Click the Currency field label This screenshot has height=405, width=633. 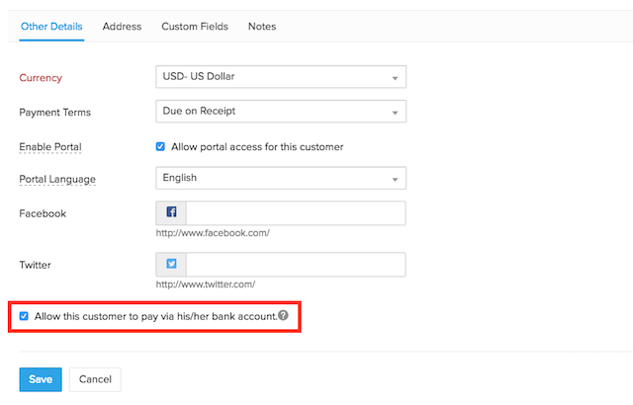[x=41, y=77]
